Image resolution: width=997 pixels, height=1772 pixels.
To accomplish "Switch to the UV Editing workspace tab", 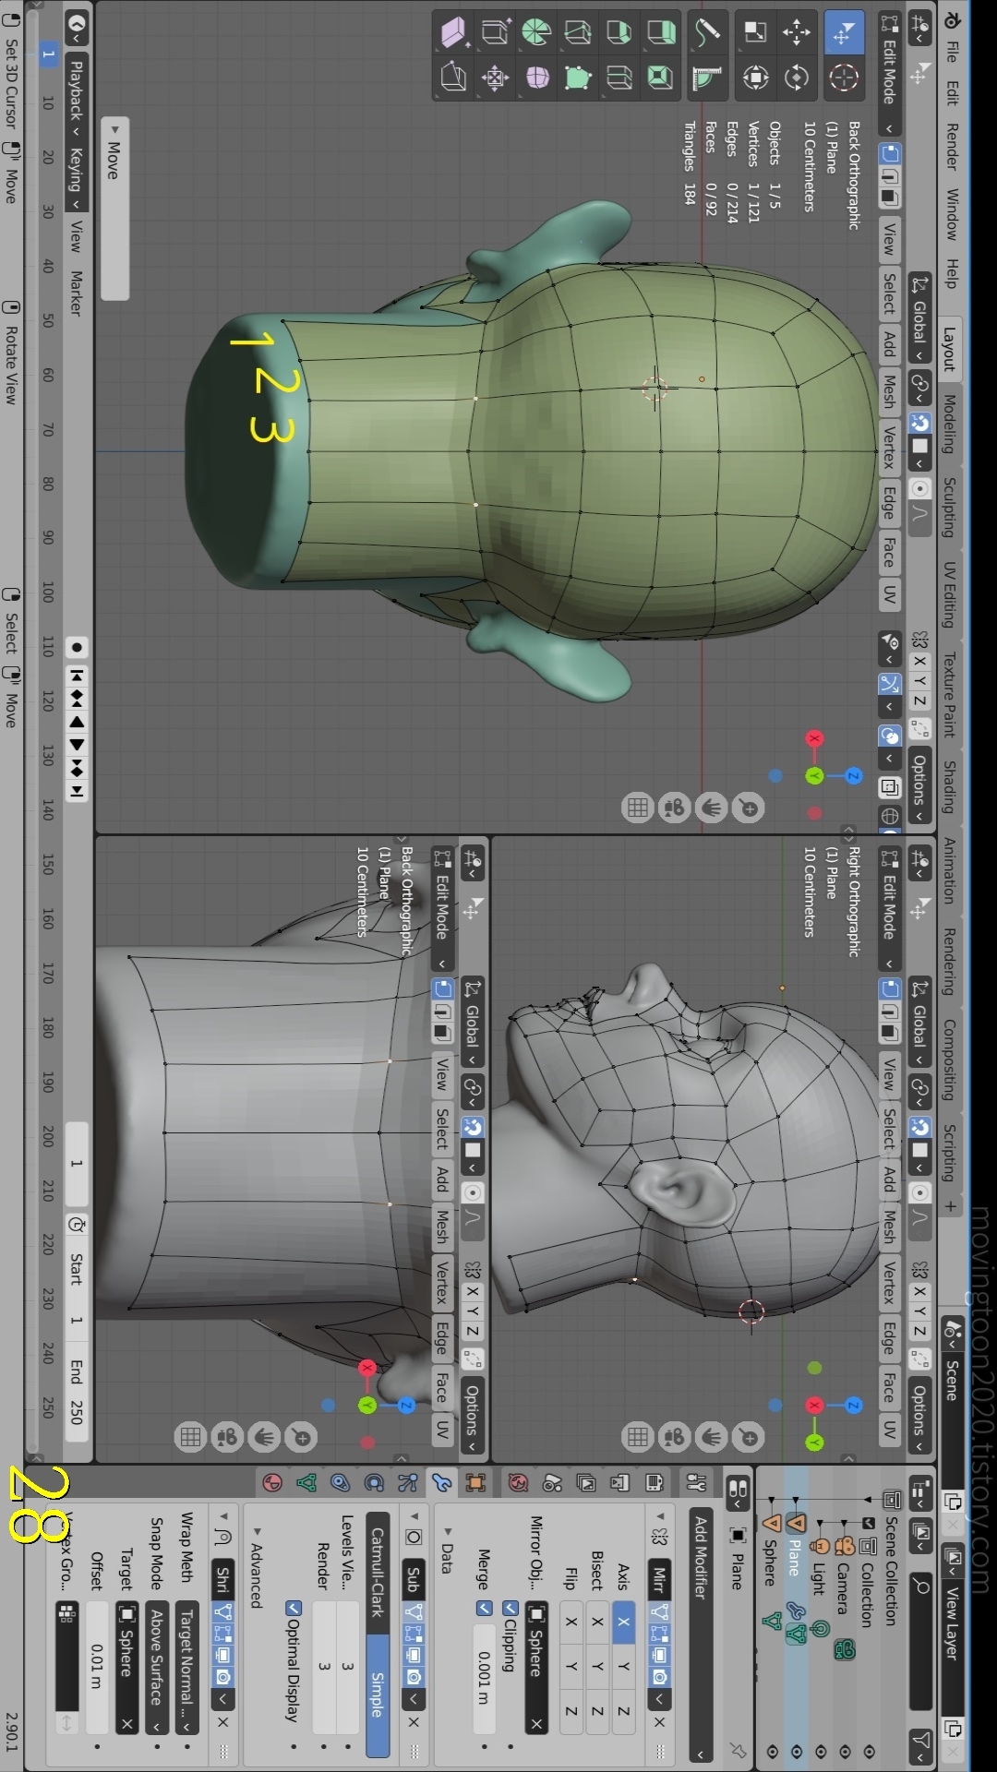I will (949, 594).
